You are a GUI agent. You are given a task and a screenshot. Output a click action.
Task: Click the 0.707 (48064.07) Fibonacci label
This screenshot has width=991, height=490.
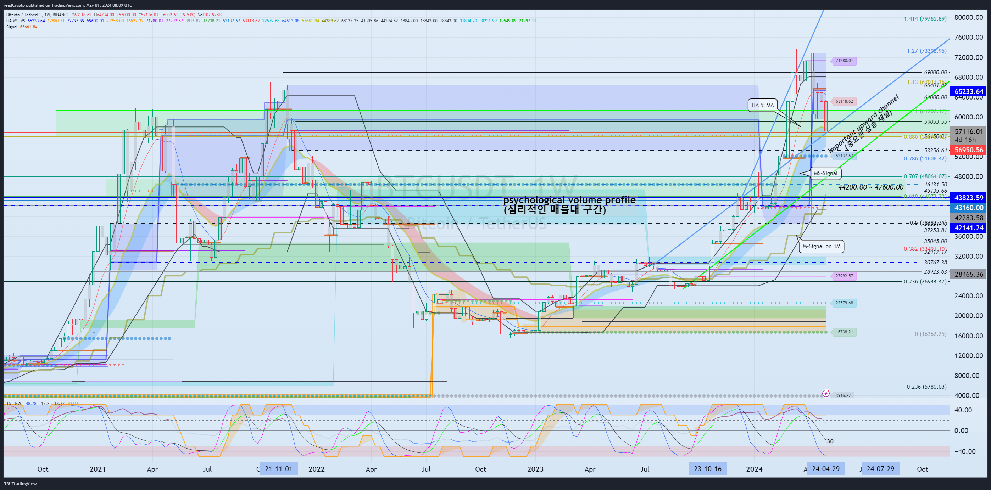[925, 176]
